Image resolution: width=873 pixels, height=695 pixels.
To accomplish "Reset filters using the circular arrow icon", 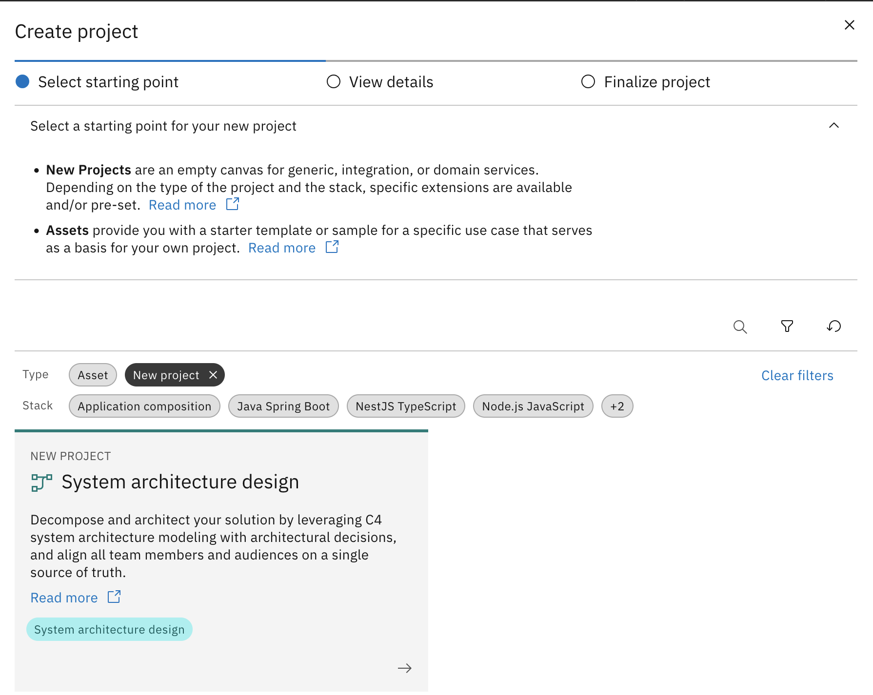I will pyautogui.click(x=833, y=327).
